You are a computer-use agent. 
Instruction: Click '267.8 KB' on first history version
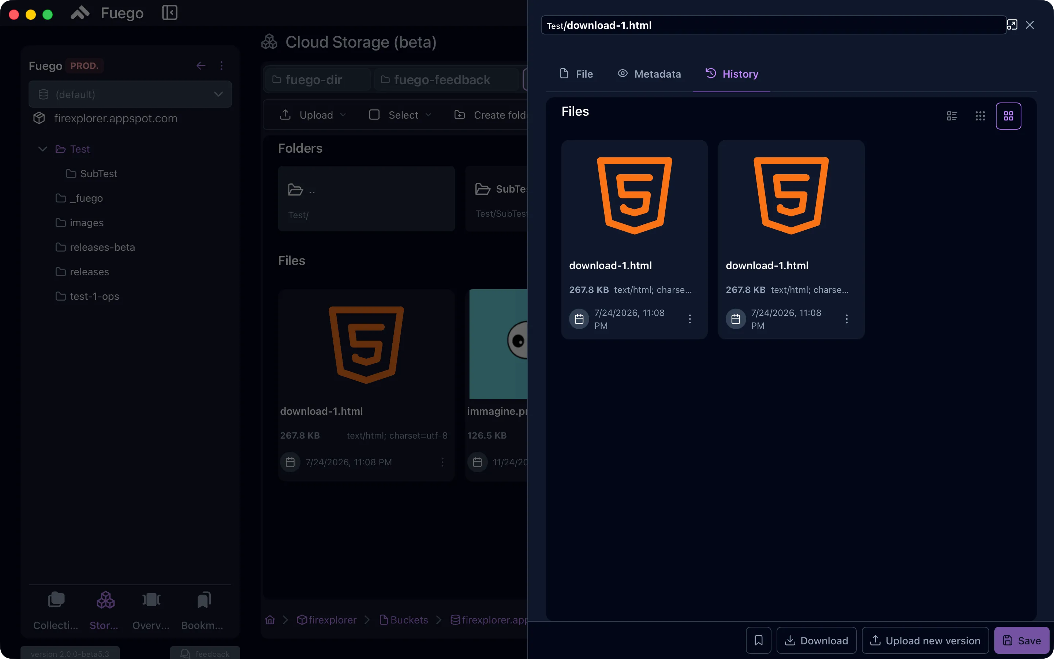589,290
